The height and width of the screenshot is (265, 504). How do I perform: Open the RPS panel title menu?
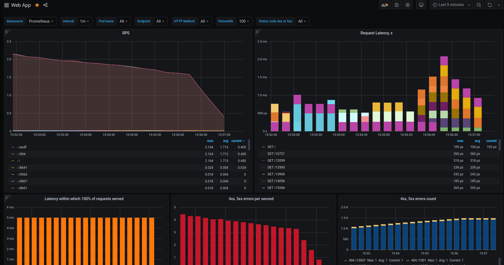click(x=126, y=33)
